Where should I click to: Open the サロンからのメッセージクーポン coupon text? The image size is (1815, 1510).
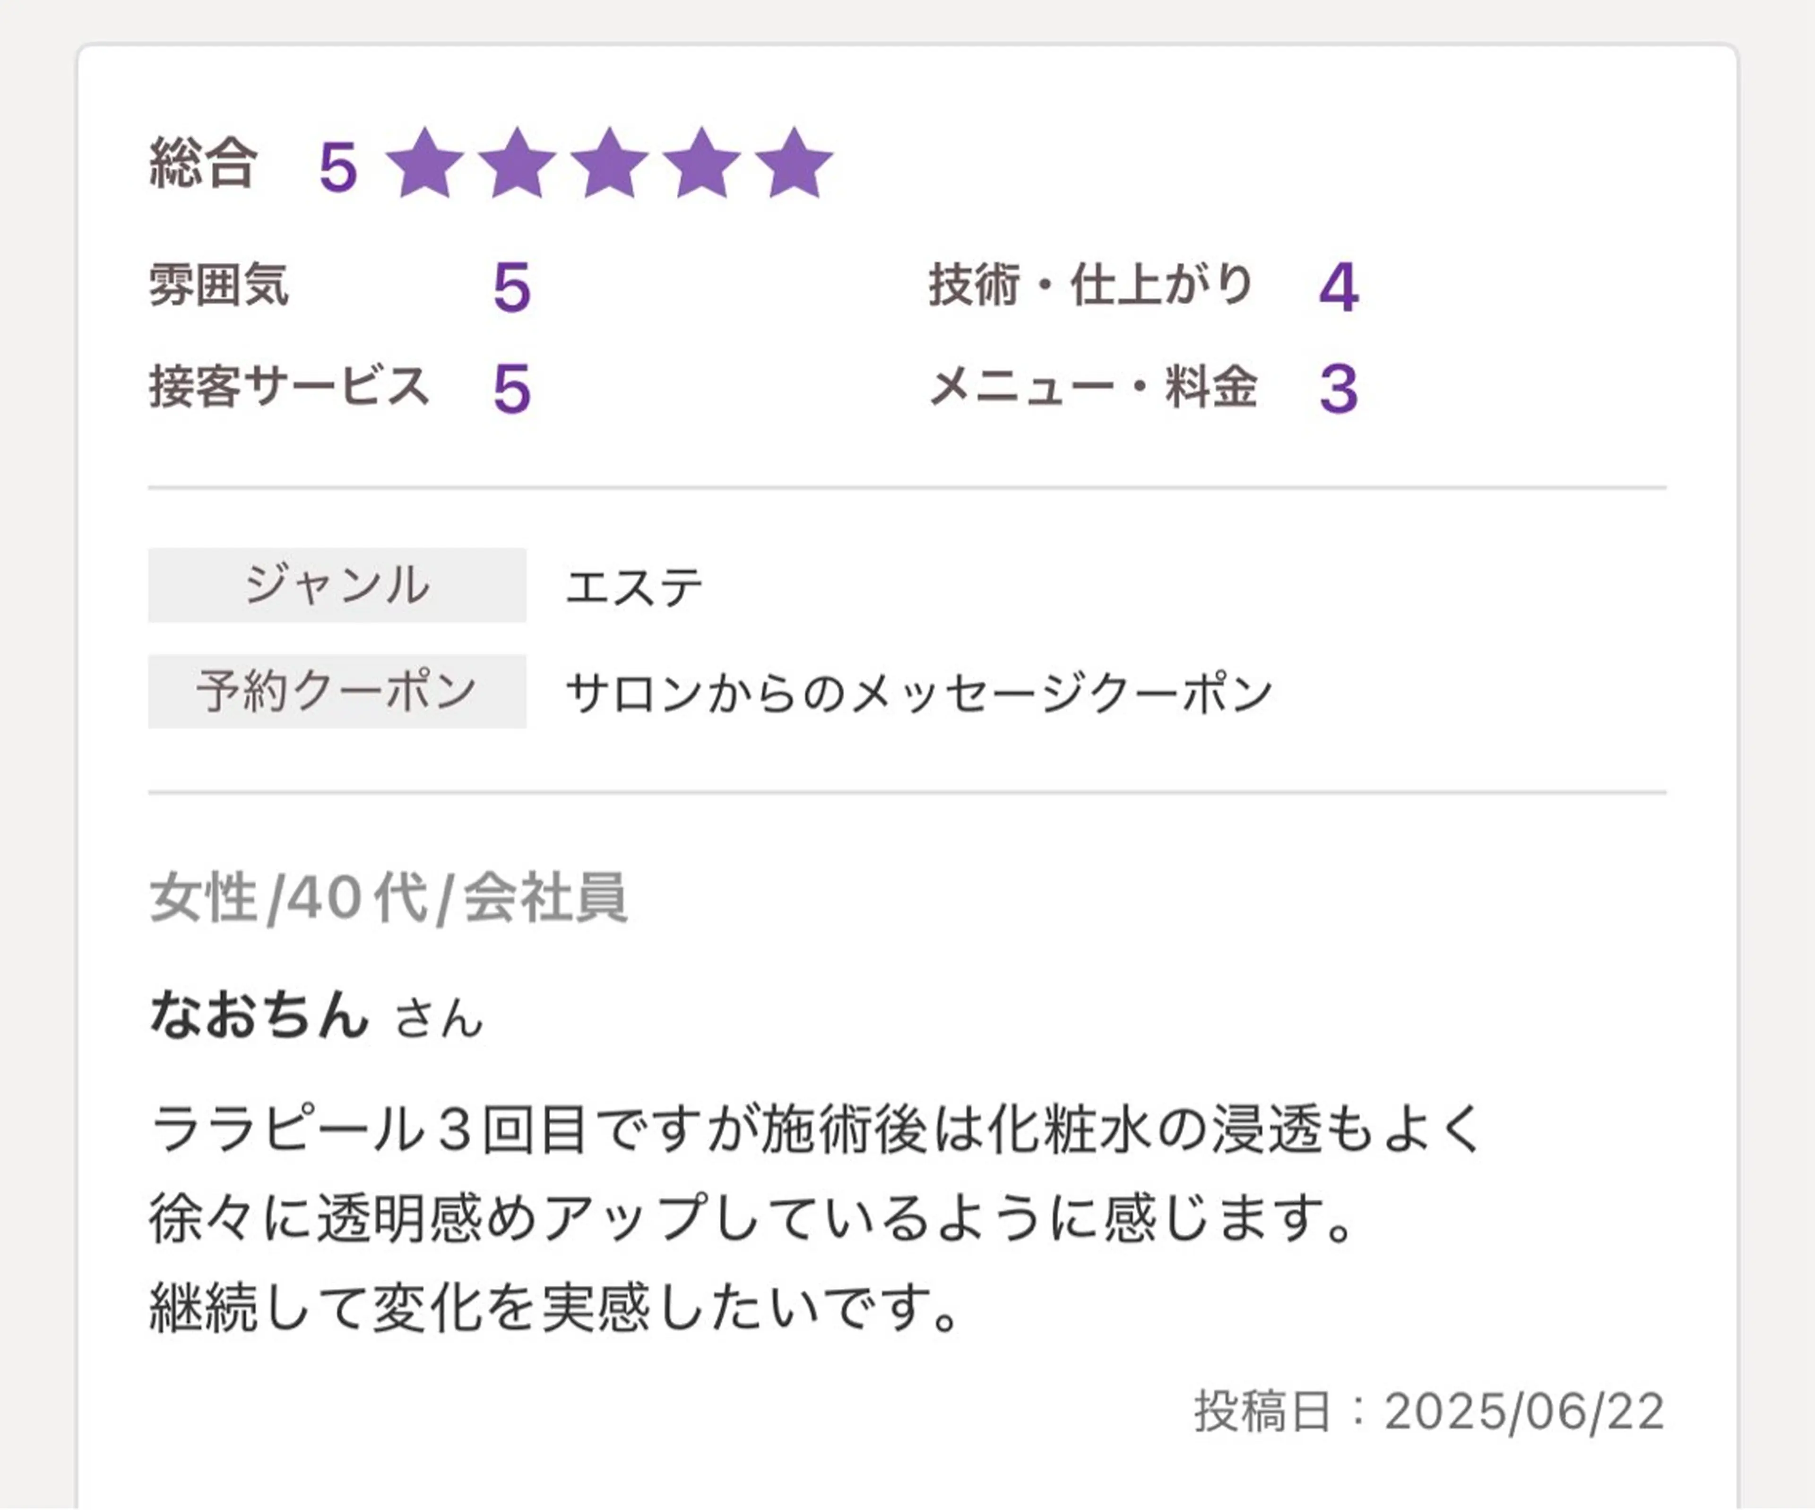[920, 693]
